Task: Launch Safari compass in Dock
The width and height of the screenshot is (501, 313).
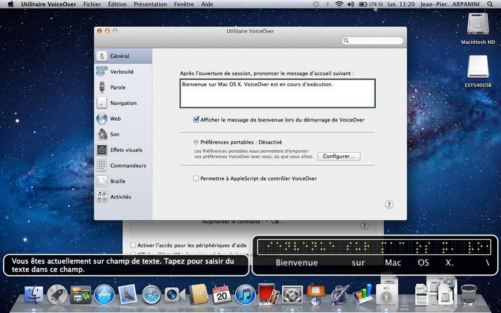Action: coord(152,294)
